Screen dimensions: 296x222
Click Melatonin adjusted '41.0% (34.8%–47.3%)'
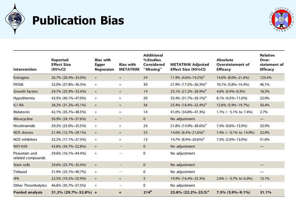point(188,112)
